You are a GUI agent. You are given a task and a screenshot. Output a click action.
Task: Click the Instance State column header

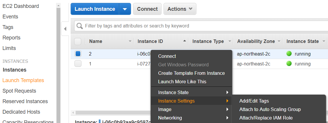pyautogui.click(x=302, y=41)
